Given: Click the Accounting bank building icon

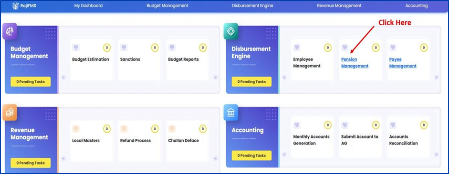Looking at the screenshot, I should (x=231, y=112).
